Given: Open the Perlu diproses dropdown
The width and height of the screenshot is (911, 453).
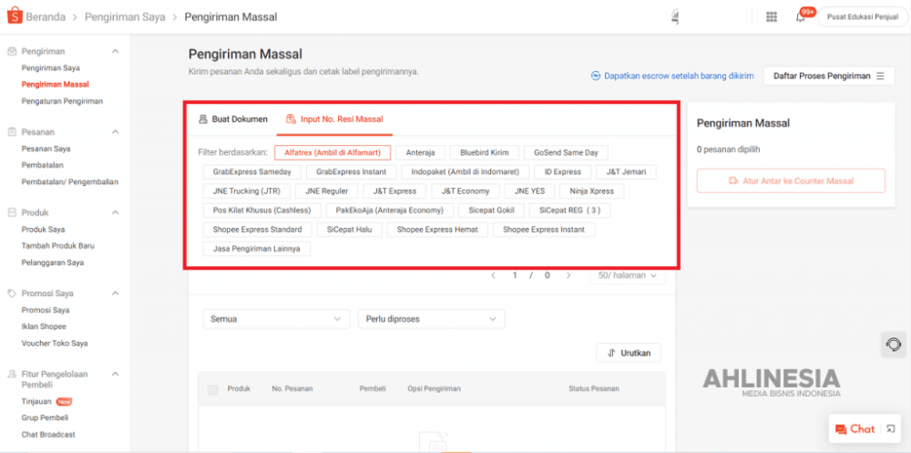Looking at the screenshot, I should pyautogui.click(x=432, y=319).
